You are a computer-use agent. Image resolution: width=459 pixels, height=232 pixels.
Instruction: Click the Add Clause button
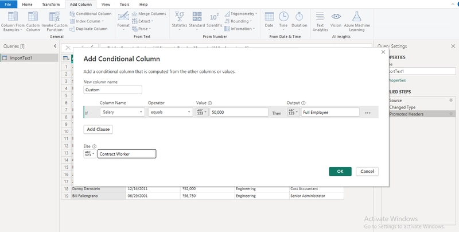click(x=98, y=129)
